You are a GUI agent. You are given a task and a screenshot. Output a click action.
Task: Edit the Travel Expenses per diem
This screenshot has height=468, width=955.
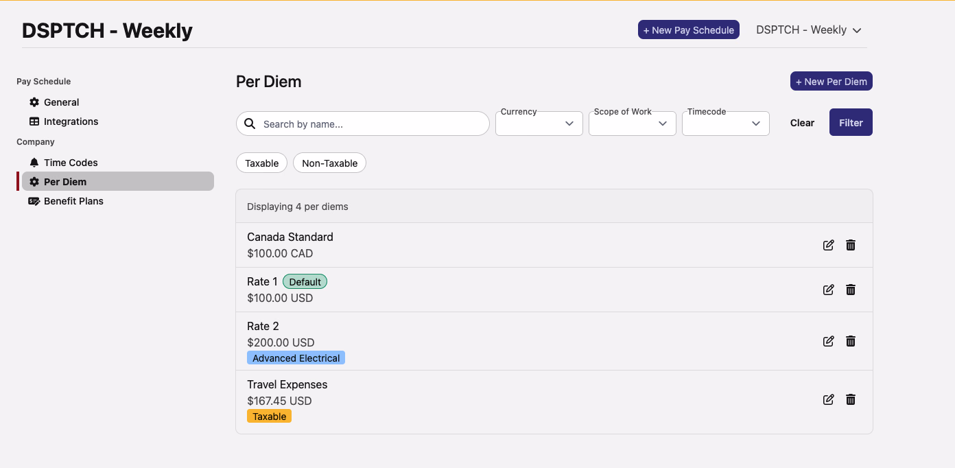click(x=829, y=399)
